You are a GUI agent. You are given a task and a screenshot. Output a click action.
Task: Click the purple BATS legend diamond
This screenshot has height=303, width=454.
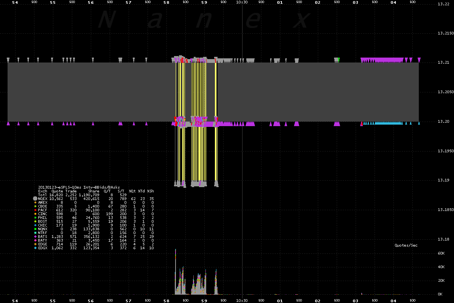pos(35,236)
